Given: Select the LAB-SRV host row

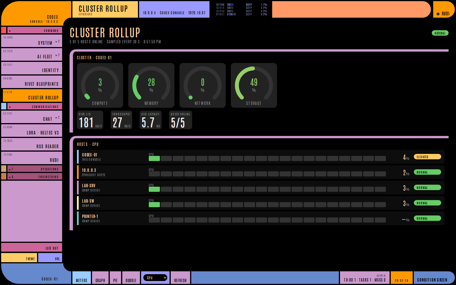Looking at the screenshot, I should [261, 188].
